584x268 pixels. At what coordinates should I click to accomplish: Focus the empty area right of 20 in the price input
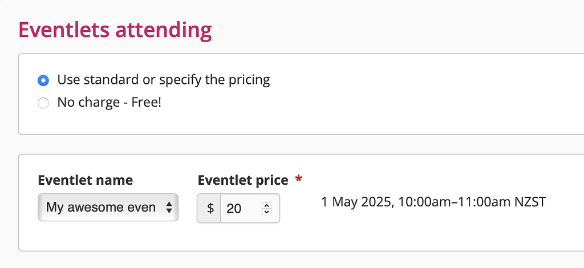click(x=251, y=208)
